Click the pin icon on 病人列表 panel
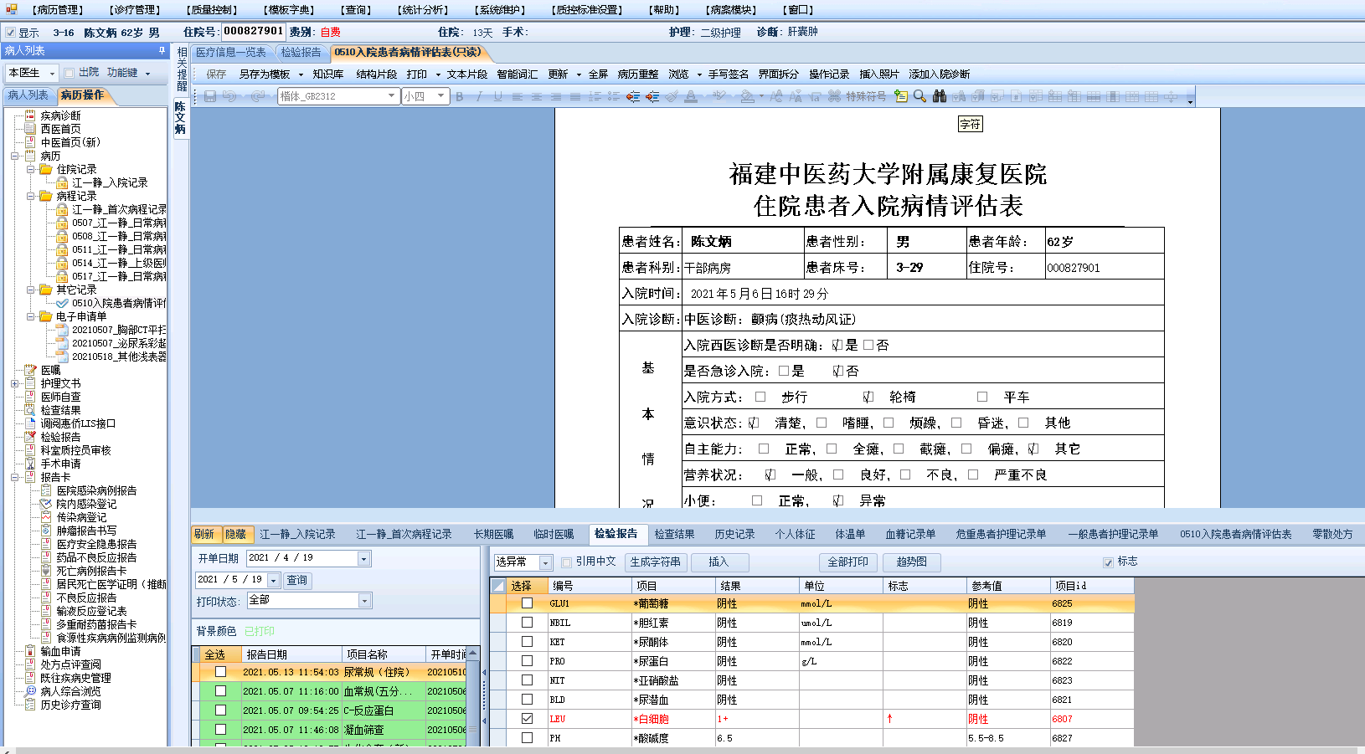 (162, 51)
